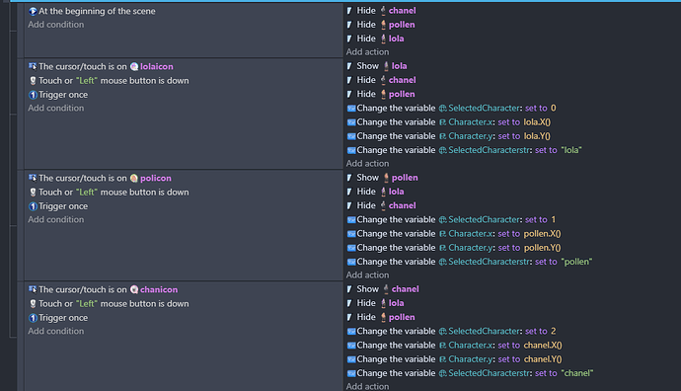This screenshot has width=681, height=391.
Task: Select 'Hide lola' action in the policon event
Action: pyautogui.click(x=375, y=192)
